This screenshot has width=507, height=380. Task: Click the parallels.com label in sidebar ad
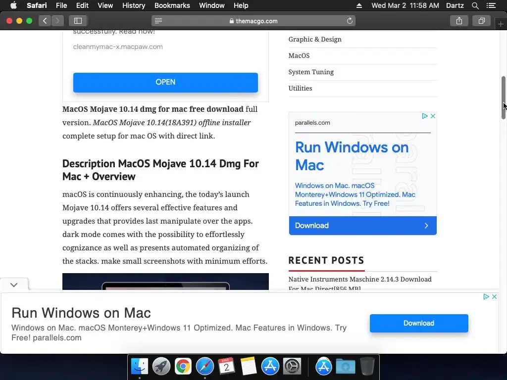click(312, 123)
